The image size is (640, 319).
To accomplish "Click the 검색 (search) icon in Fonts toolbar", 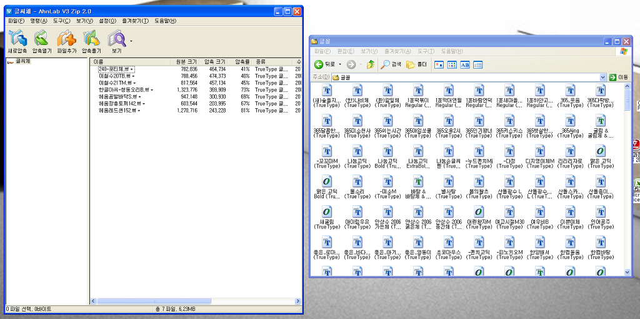I will (x=391, y=64).
